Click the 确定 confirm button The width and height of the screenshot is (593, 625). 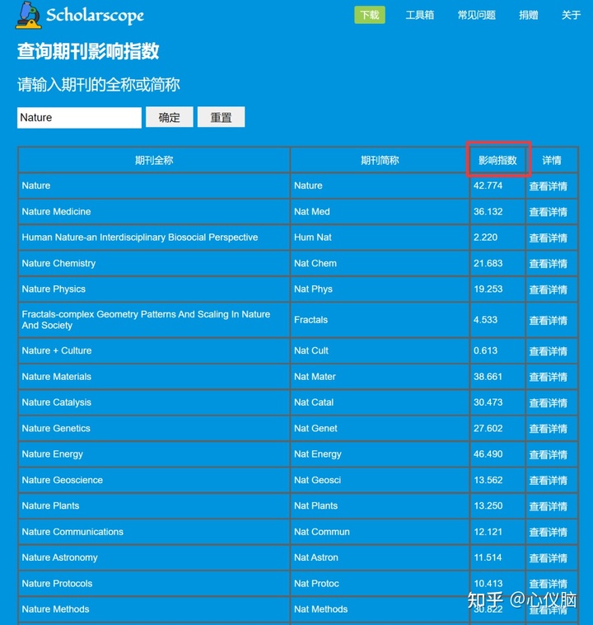pos(170,117)
